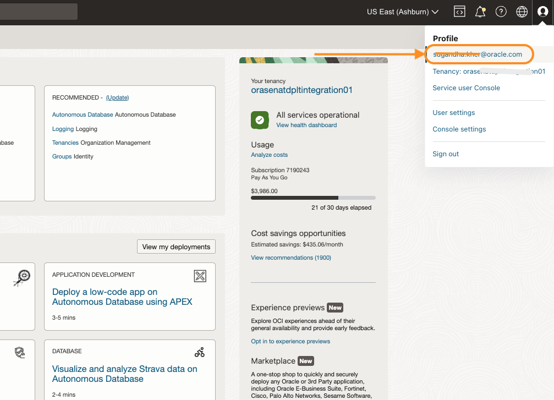This screenshot has height=400, width=554.
Task: Click the Update link beside RECOMMENDED
Action: [117, 97]
